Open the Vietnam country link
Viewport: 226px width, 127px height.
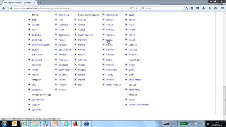click(63, 90)
